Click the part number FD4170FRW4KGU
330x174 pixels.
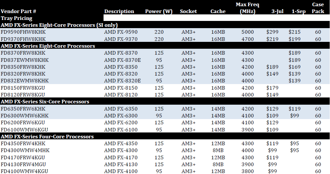(x=23, y=158)
